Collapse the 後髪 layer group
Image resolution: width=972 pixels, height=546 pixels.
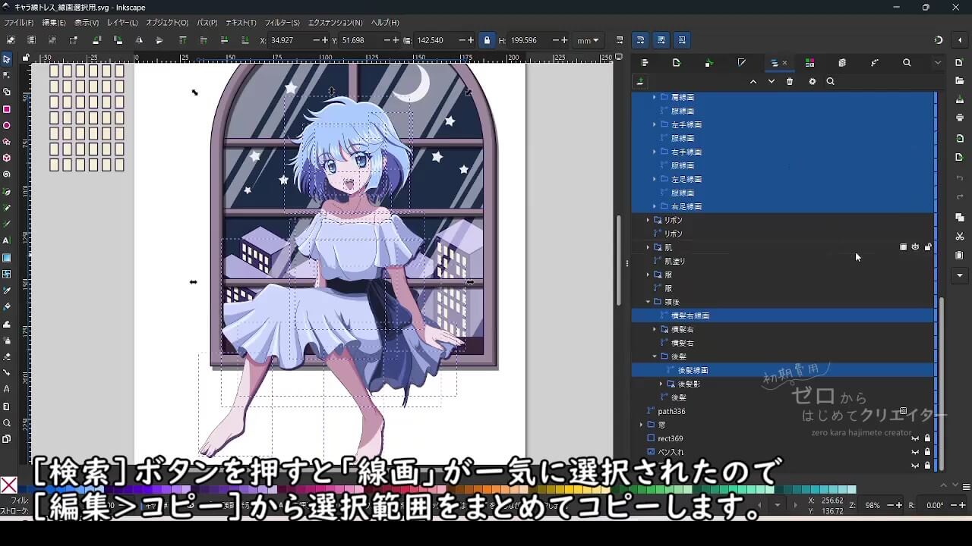click(x=655, y=356)
